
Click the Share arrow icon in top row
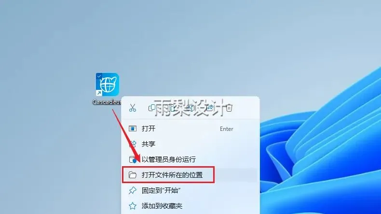[210, 108]
